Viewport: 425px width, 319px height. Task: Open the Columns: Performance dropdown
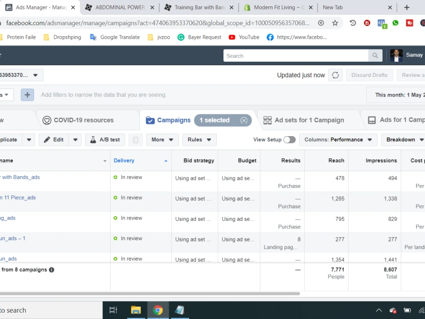pos(338,140)
